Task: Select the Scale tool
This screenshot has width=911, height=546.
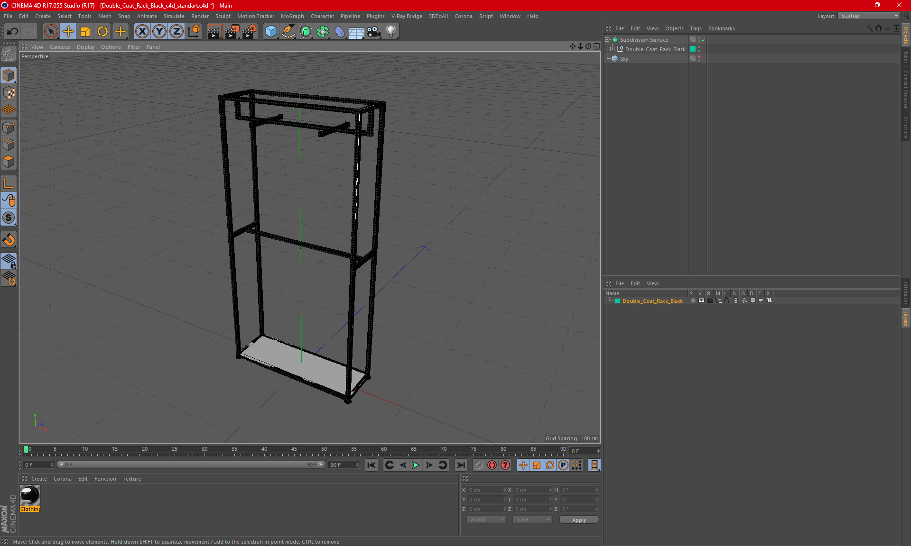Action: [85, 32]
